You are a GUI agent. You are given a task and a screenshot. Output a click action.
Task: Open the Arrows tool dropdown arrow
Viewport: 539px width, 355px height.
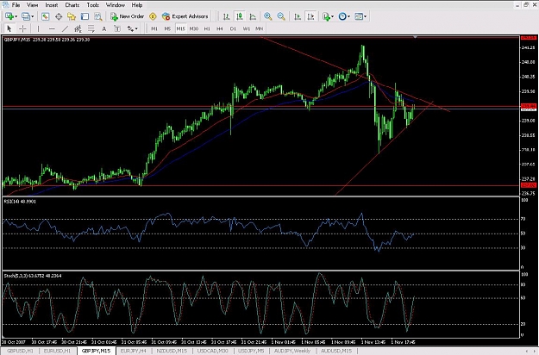[x=136, y=29]
